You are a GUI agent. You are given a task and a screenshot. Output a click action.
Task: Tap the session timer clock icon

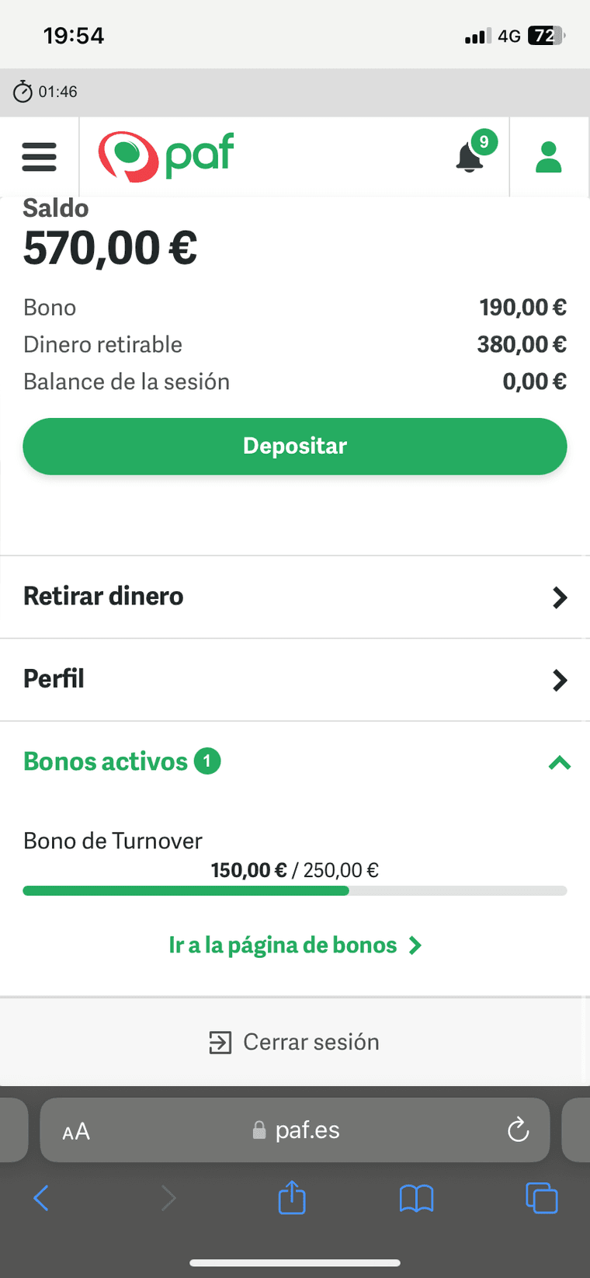[23, 92]
